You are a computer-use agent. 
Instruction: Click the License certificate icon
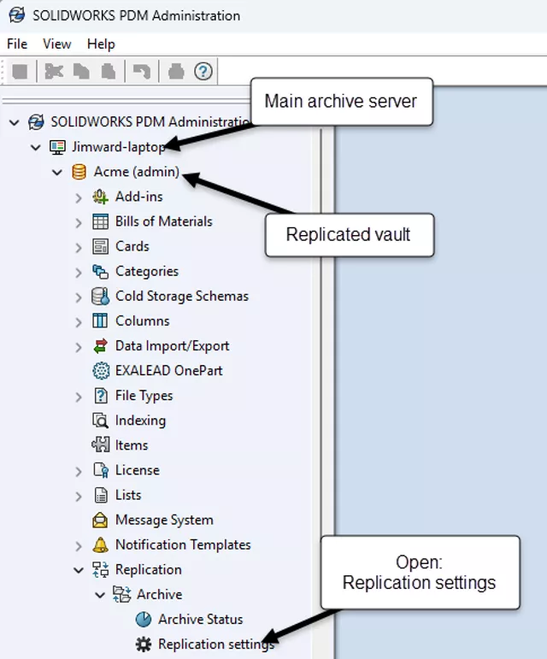point(101,470)
